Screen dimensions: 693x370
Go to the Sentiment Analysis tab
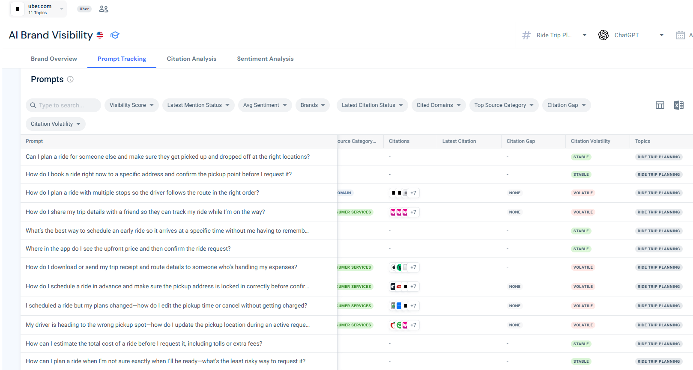point(265,59)
